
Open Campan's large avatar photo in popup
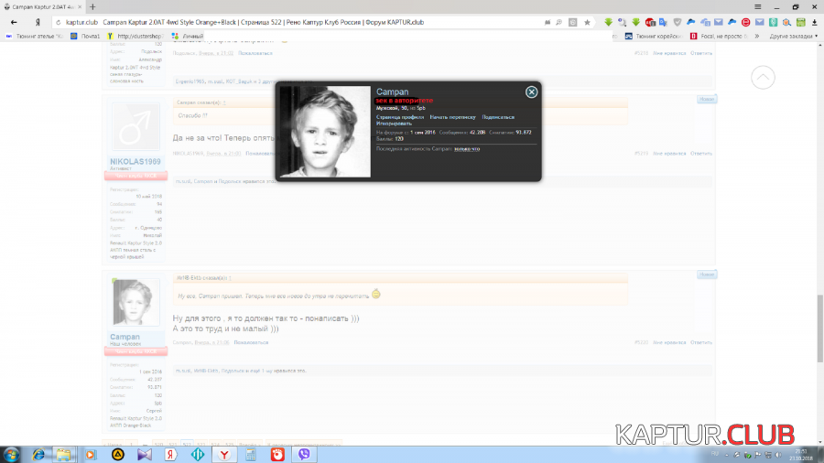pyautogui.click(x=325, y=132)
